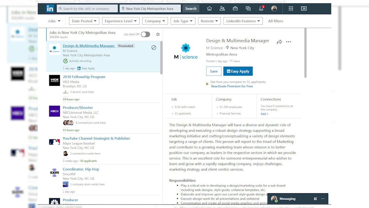This screenshot has height=208, width=369.
Task: Click the LinkedIn logo icon
Action: point(50,9)
